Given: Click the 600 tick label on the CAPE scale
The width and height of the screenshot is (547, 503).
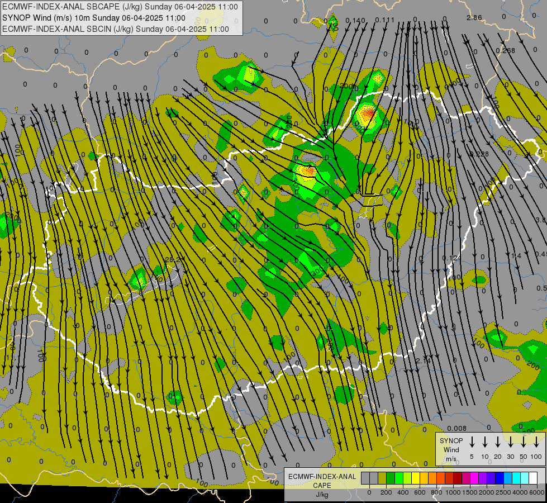Looking at the screenshot, I should 420,492.
